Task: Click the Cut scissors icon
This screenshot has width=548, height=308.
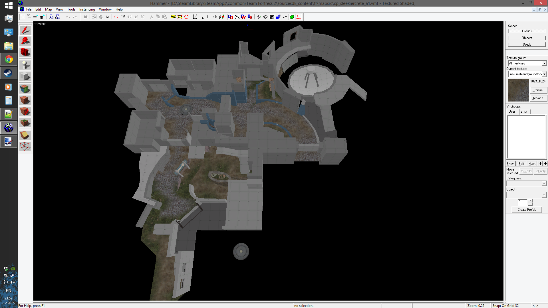Action: pos(151,17)
